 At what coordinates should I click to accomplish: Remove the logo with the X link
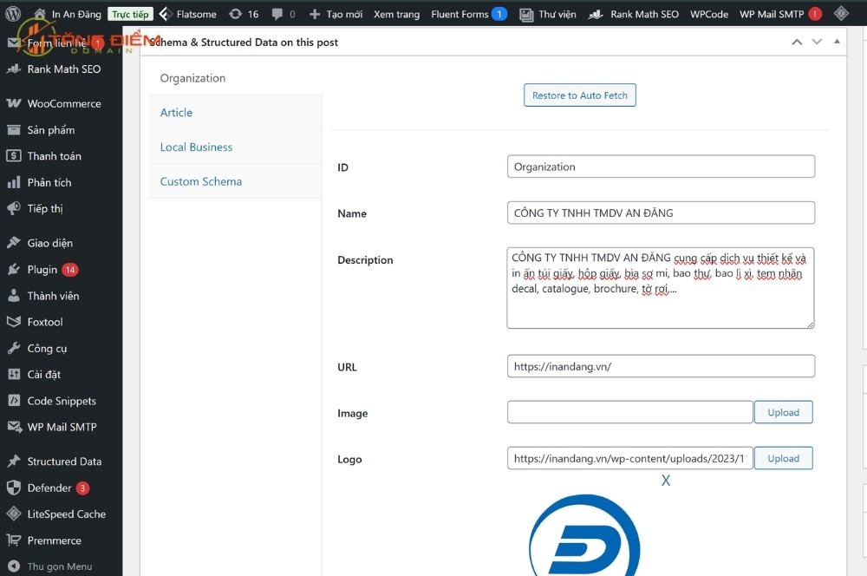(666, 481)
